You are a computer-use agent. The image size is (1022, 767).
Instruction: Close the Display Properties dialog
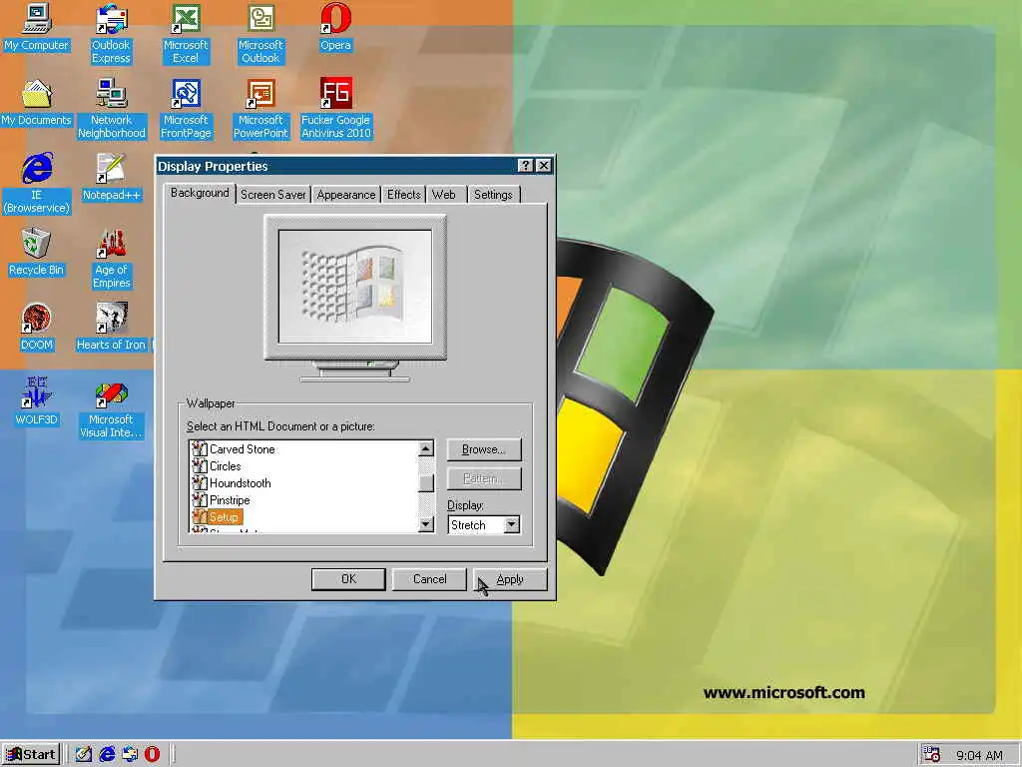pos(544,166)
